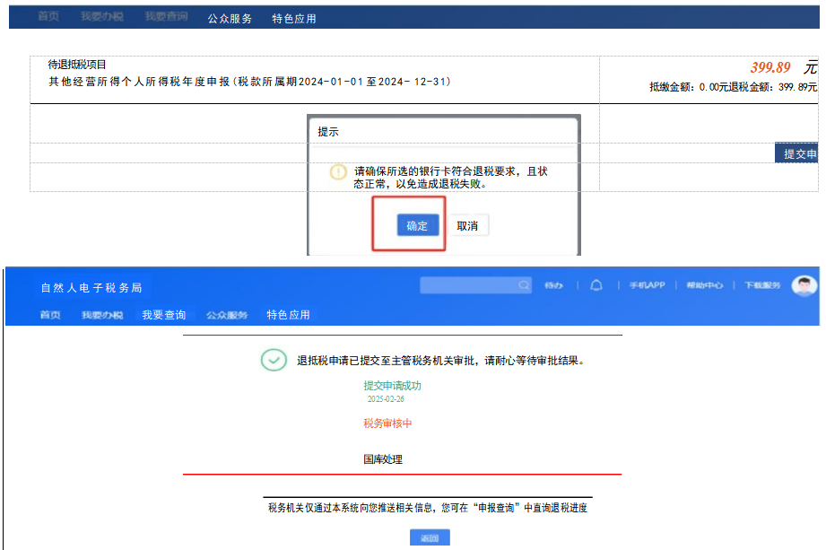Dismiss the dialog with 取消 button
This screenshot has width=826, height=550.
coord(467,226)
